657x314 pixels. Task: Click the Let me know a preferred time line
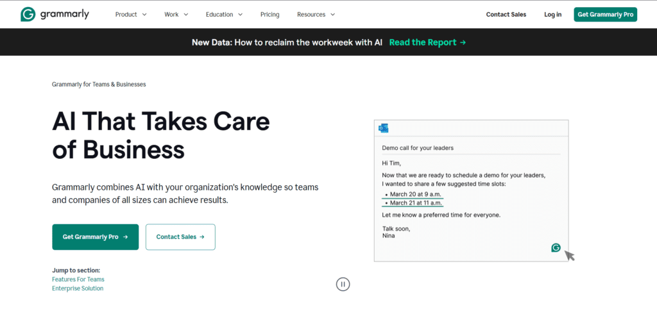tap(441, 215)
